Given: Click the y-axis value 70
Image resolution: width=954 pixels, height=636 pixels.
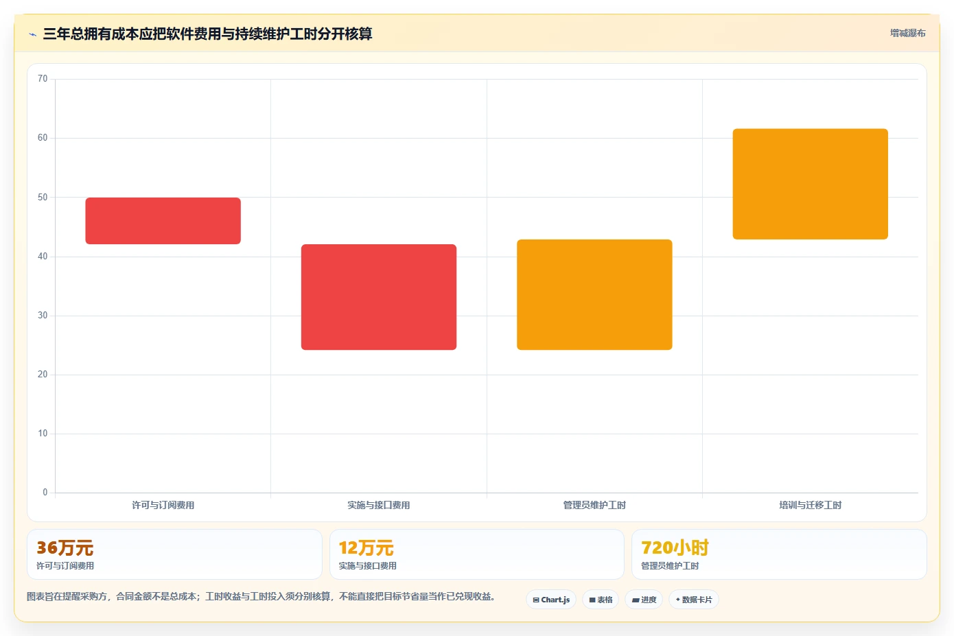Looking at the screenshot, I should point(43,79).
